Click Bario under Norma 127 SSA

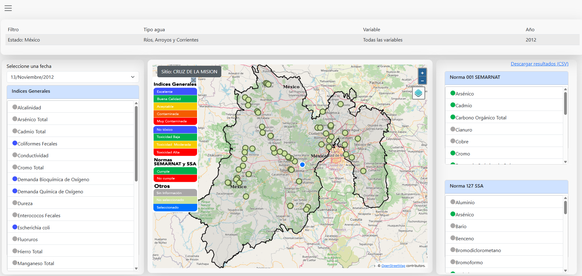click(504, 226)
